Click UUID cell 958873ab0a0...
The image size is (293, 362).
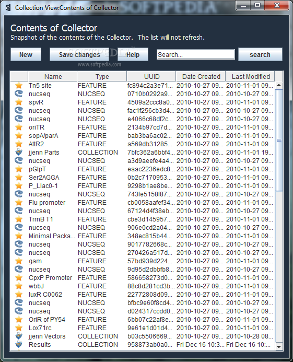pos(150,344)
